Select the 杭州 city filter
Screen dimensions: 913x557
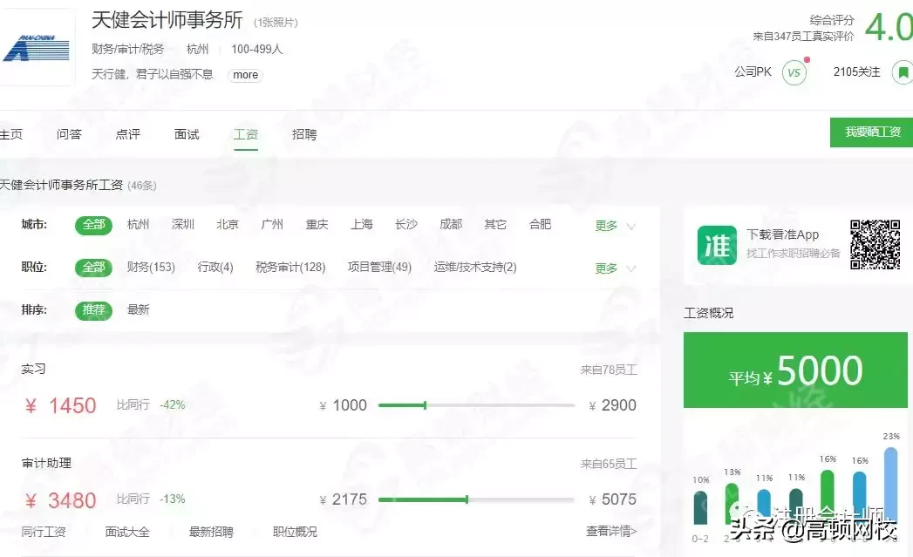(x=138, y=224)
